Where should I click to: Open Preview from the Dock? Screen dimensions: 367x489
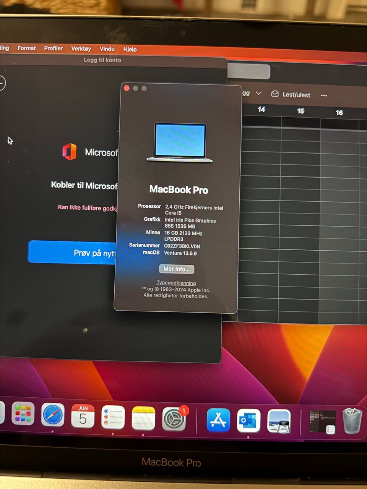coord(279,421)
